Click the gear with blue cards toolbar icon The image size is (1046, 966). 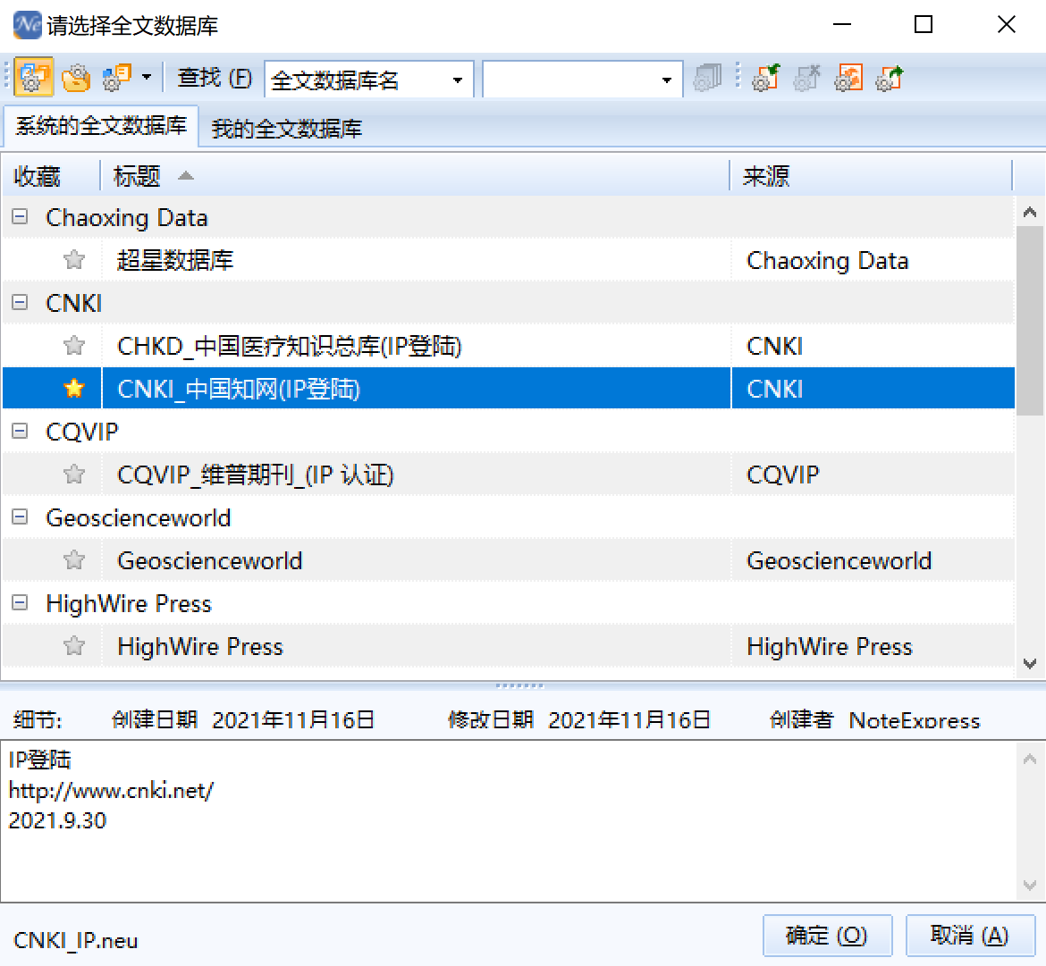pos(117,78)
